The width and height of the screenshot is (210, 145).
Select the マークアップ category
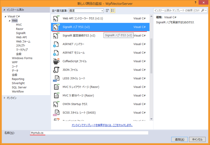[22, 50]
